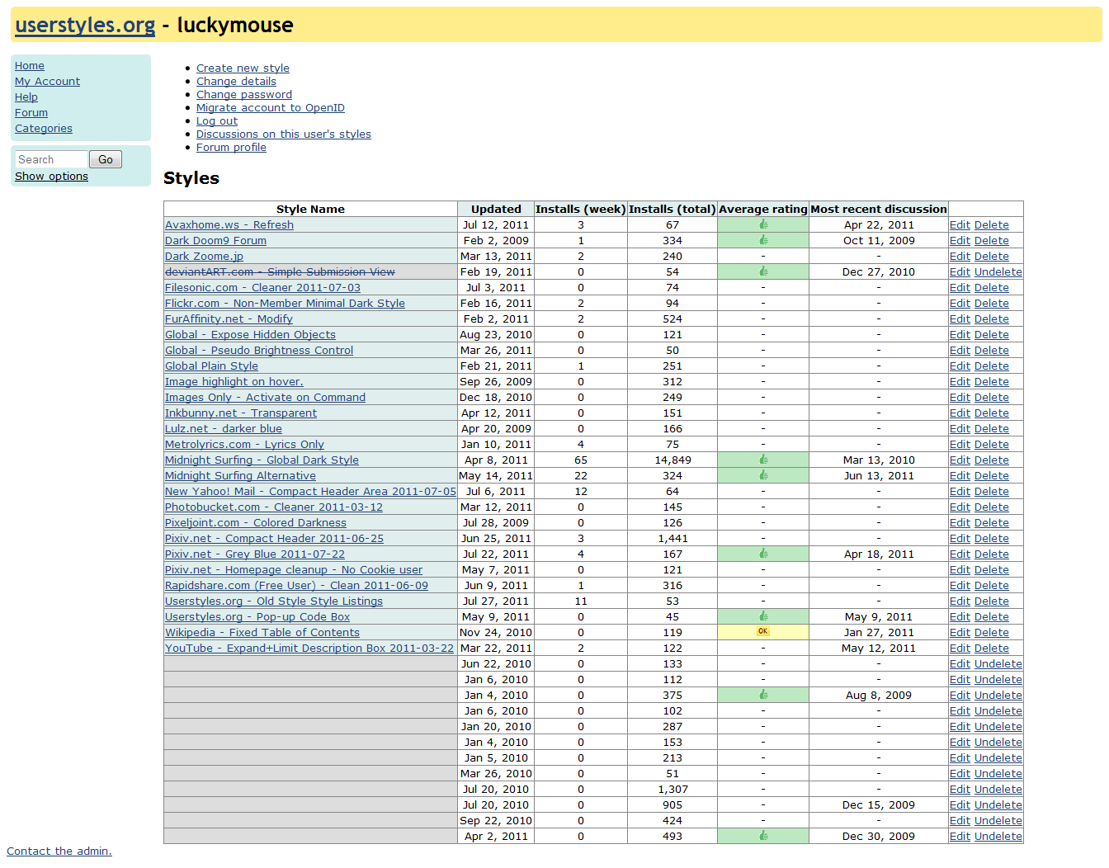Click thumbs-up rating icon in Dark Doom9 Forum row
1109x868 pixels.
[x=763, y=240]
